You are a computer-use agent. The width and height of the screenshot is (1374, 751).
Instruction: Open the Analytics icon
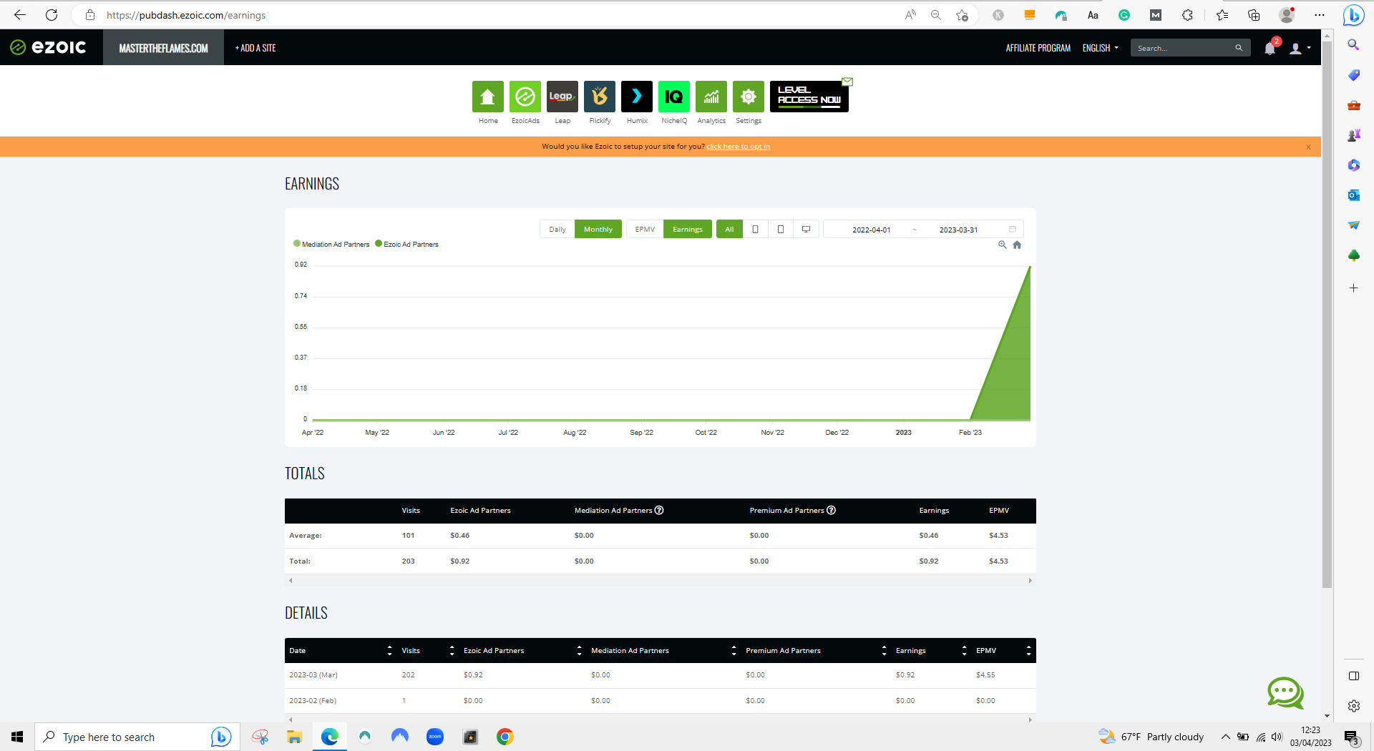[711, 97]
